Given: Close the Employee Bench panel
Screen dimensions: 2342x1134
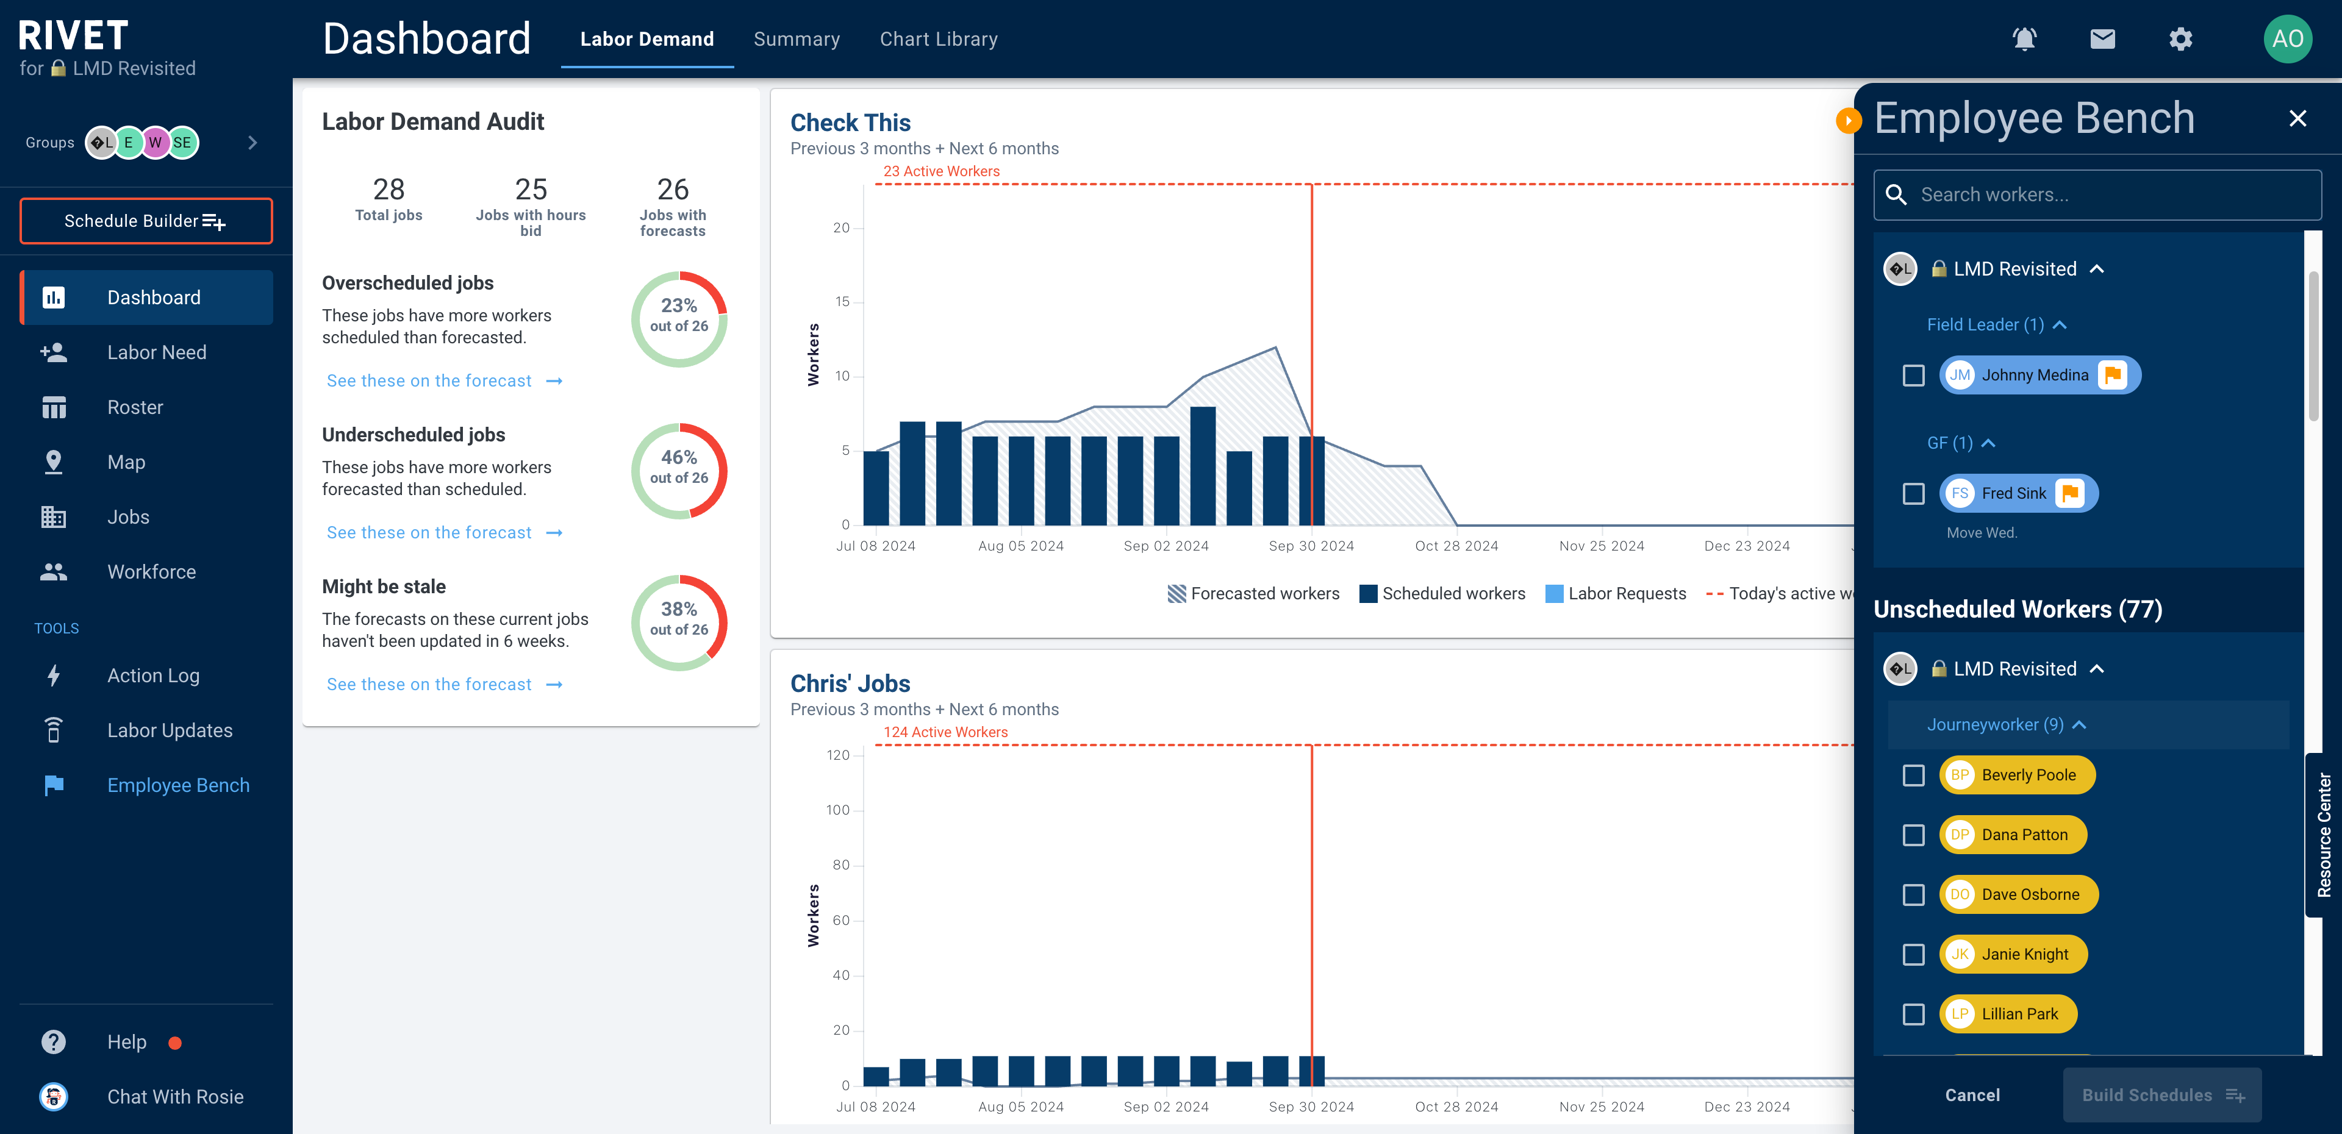Looking at the screenshot, I should (x=2297, y=119).
